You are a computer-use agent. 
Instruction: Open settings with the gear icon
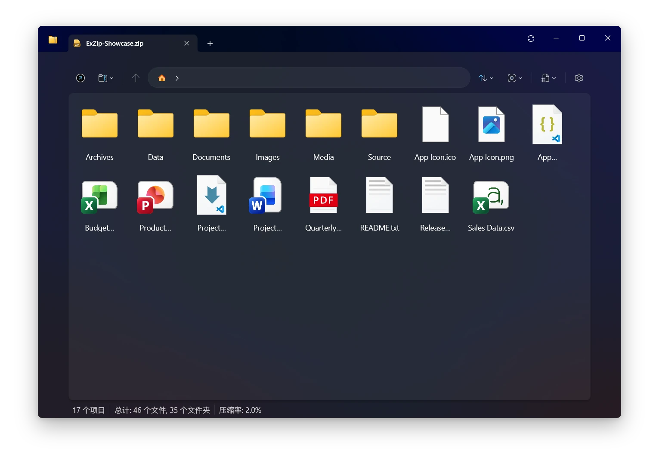tap(579, 78)
